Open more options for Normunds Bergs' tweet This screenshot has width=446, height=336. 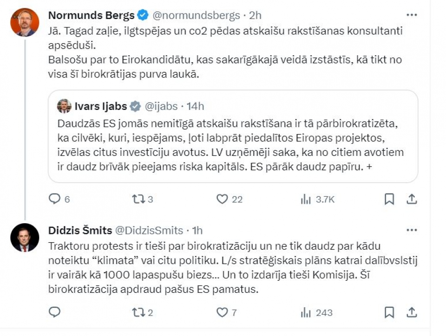[x=412, y=15]
